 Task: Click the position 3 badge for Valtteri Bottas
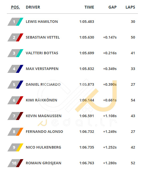pos(15,53)
